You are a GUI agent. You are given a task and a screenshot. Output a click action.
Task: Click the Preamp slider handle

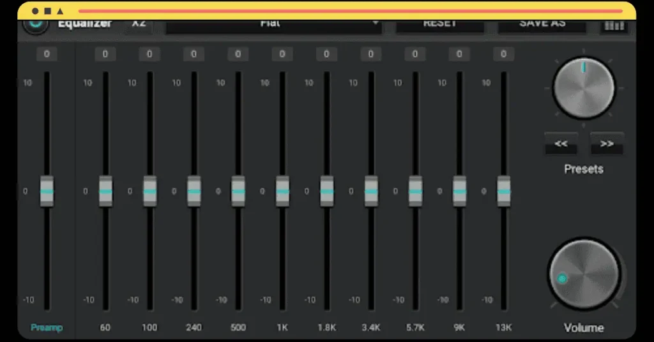pyautogui.click(x=47, y=191)
